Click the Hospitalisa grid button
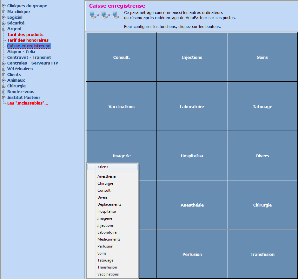 (x=192, y=156)
